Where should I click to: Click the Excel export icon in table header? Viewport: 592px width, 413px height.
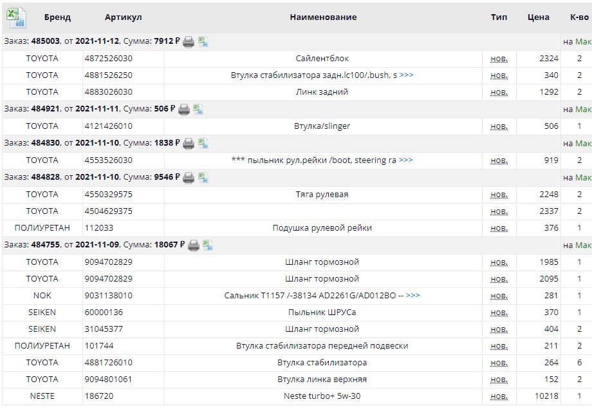[x=16, y=17]
